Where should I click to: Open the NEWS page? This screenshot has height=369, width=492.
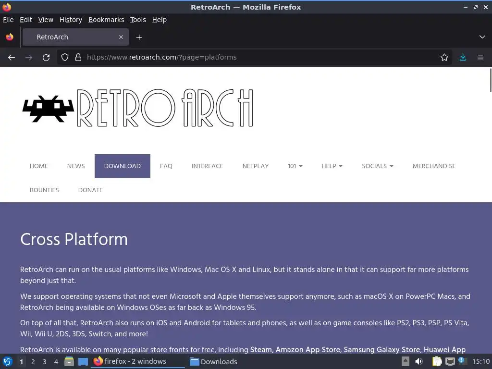click(76, 166)
